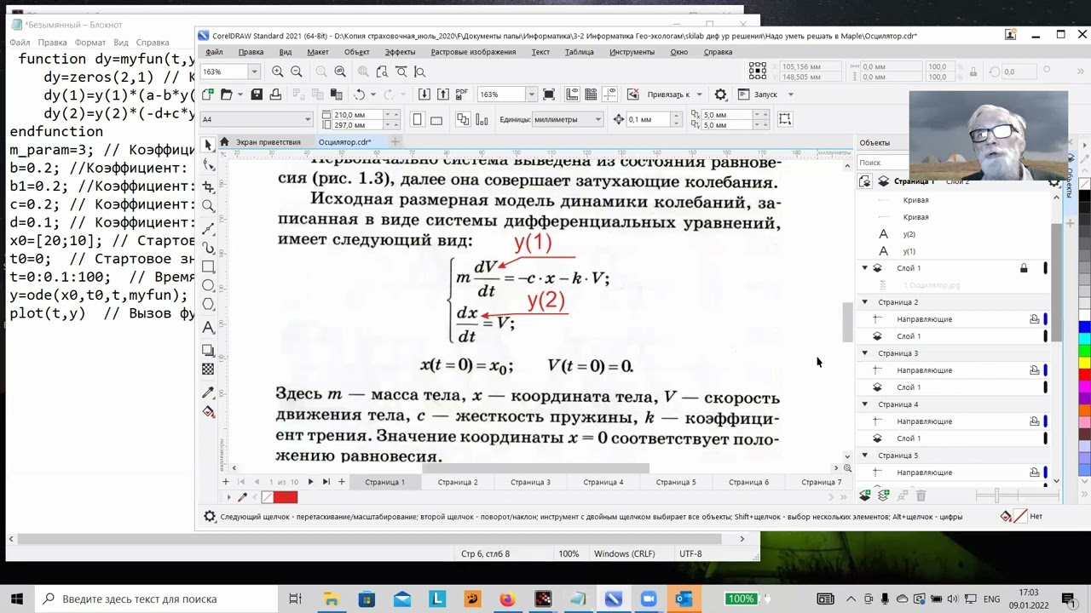
Task: Toggle Show grid button
Action: (591, 95)
